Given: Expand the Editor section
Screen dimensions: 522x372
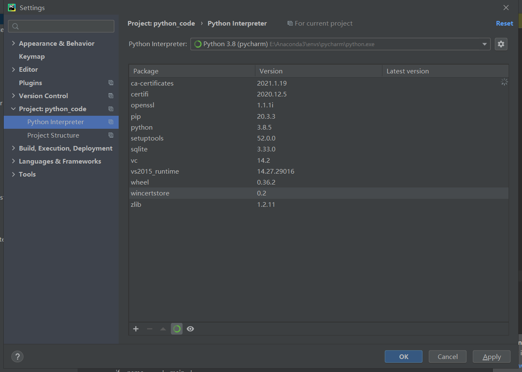Looking at the screenshot, I should (x=13, y=69).
